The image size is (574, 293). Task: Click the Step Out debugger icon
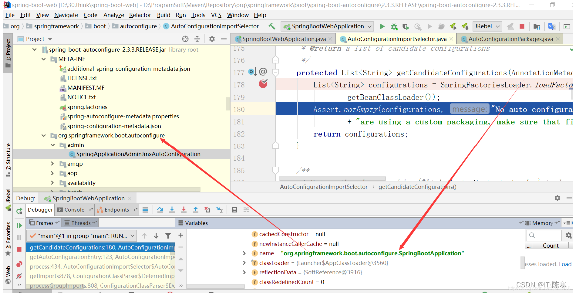[195, 210]
